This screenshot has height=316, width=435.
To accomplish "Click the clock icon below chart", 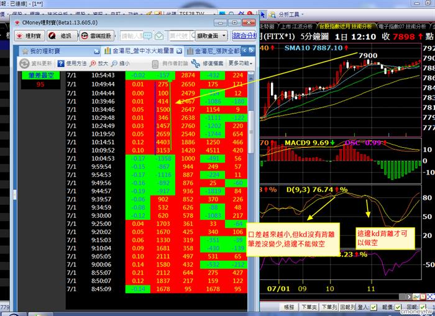I will point(423,297).
